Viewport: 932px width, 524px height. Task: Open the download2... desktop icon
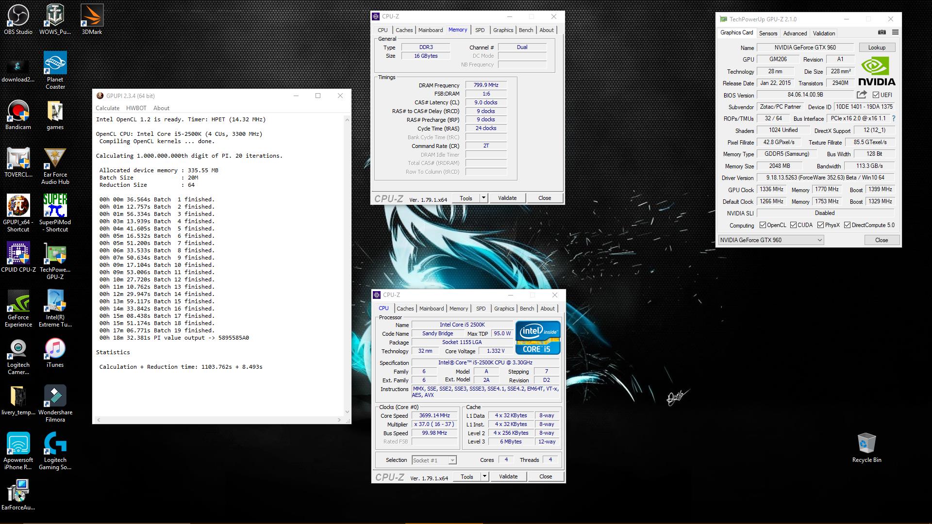coord(18,70)
